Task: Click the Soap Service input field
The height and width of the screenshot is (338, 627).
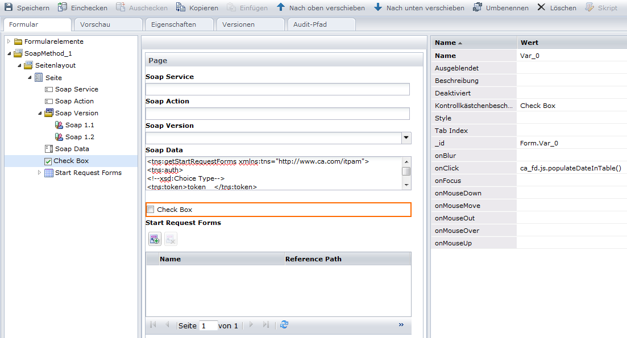Action: (277, 89)
